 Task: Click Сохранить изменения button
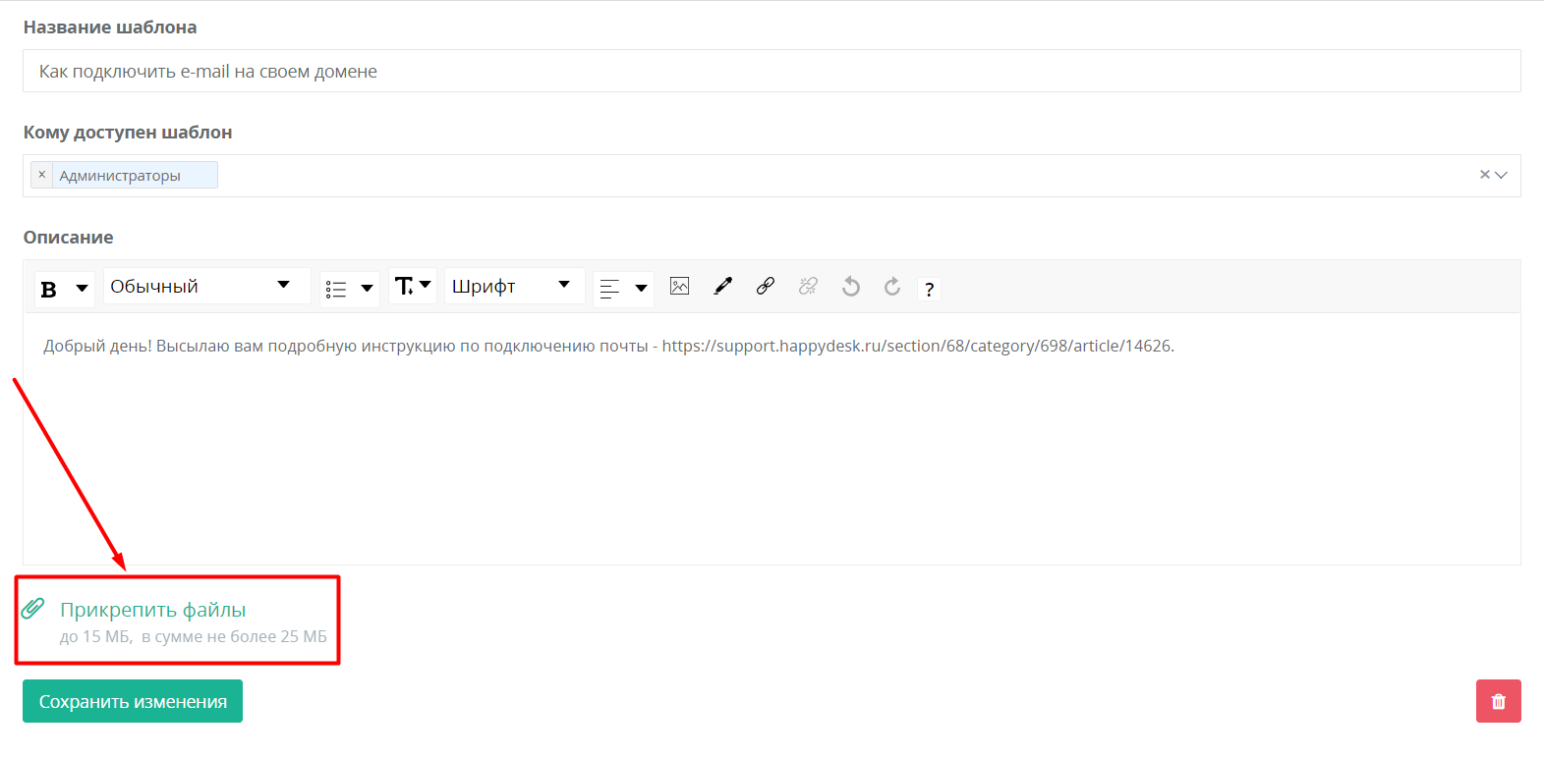coord(133,701)
